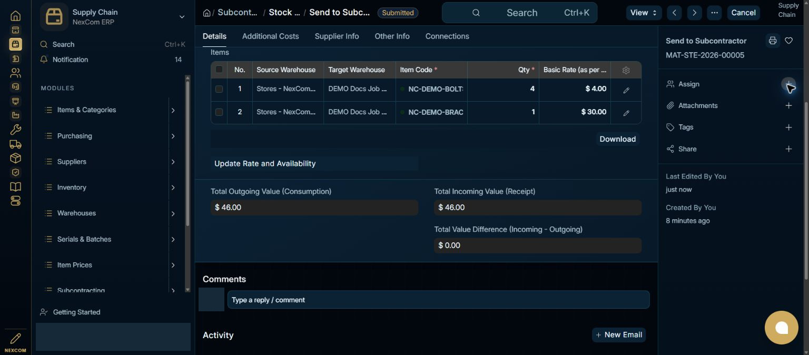Switch to the Additional Costs tab
This screenshot has height=355, width=809.
pyautogui.click(x=270, y=36)
